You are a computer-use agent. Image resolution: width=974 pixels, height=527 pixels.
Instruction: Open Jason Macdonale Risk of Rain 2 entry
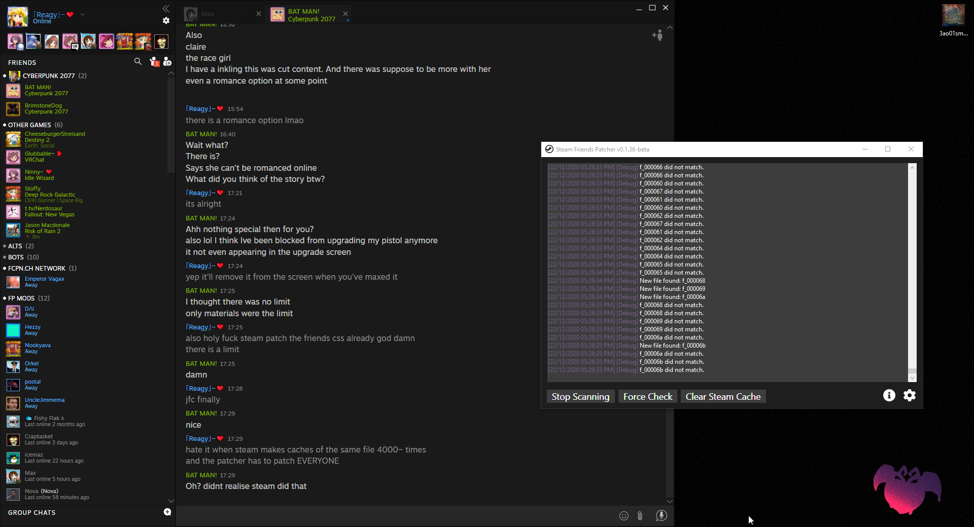coord(86,231)
